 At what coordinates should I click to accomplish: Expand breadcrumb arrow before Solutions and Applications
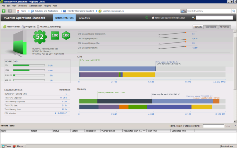coord(29,11)
